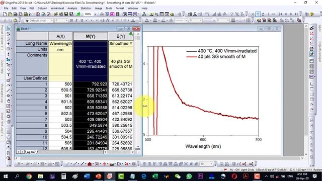The image size is (322, 181).
Task: Toggle Bold formatting
Action: (71, 21)
